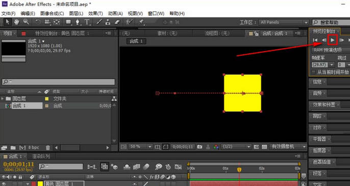Select the Rectangle mask tool
This screenshot has height=186, width=350.
[68, 22]
